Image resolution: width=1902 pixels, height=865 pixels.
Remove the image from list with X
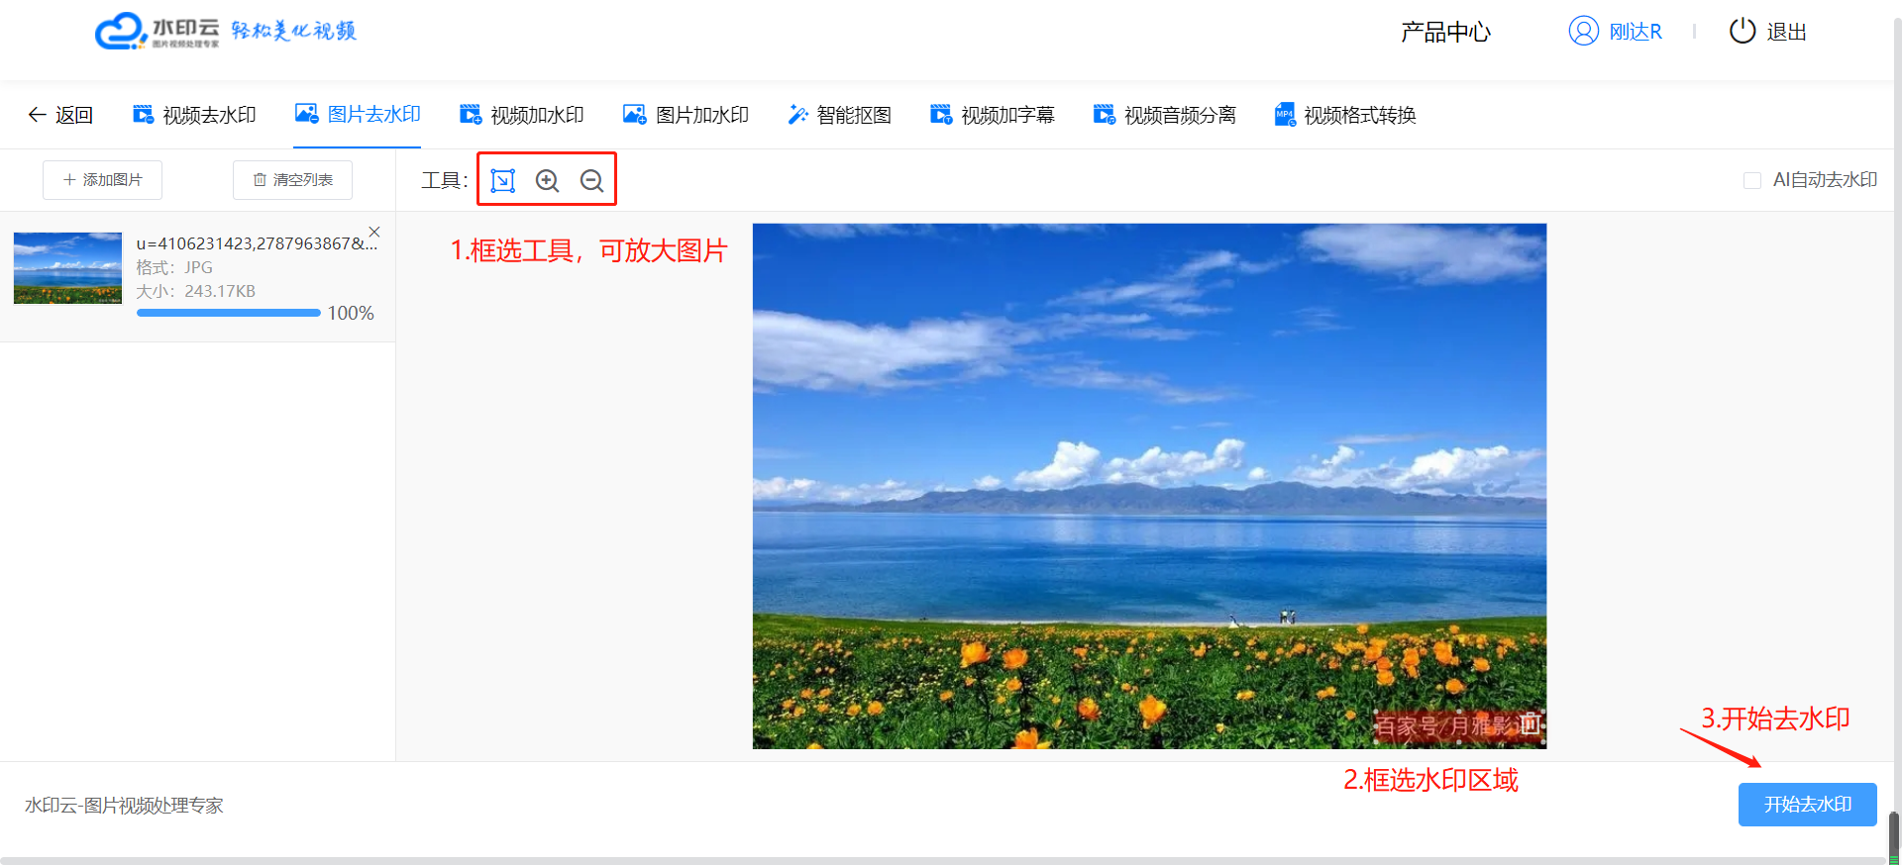(x=374, y=232)
